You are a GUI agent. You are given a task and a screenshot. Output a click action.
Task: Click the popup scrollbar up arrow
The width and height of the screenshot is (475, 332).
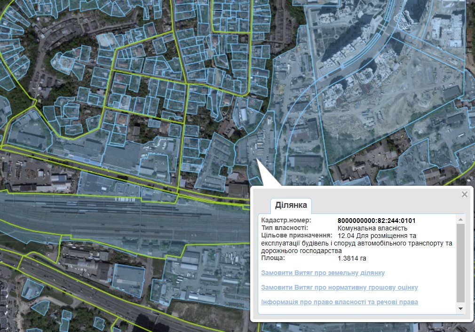click(x=460, y=220)
